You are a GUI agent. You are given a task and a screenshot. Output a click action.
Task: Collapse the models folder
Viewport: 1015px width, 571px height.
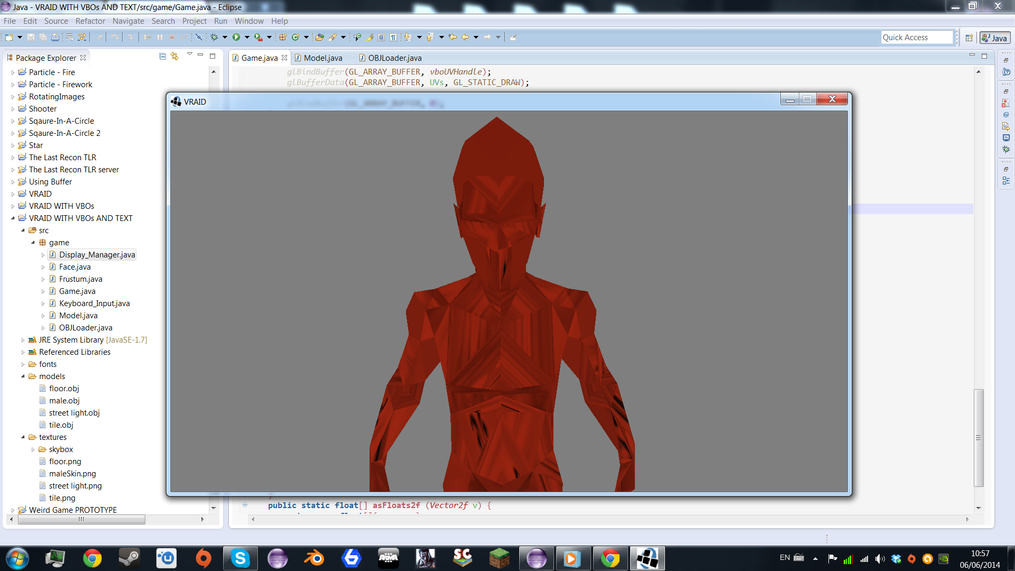(x=23, y=376)
